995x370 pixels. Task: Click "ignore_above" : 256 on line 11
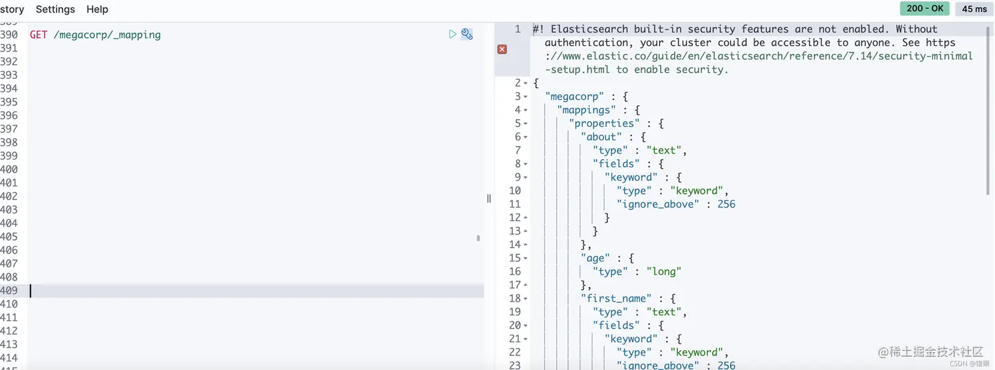676,204
